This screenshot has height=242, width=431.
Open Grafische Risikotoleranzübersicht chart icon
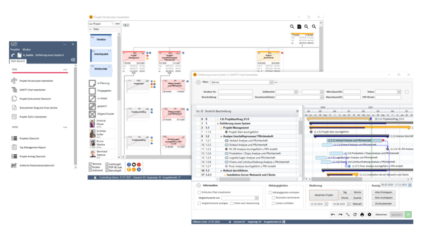click(15, 165)
